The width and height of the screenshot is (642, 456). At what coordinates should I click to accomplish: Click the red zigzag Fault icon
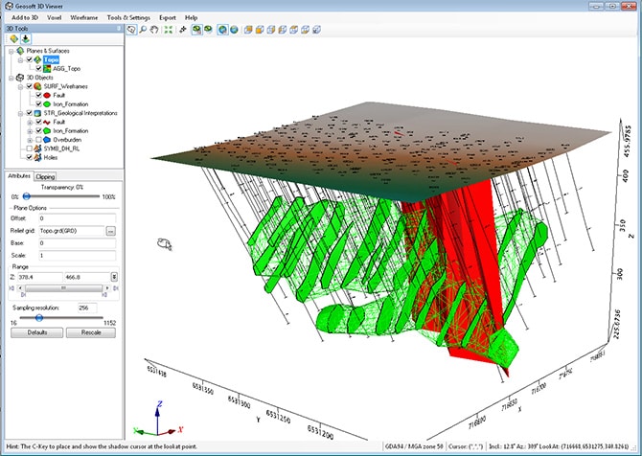(x=47, y=122)
